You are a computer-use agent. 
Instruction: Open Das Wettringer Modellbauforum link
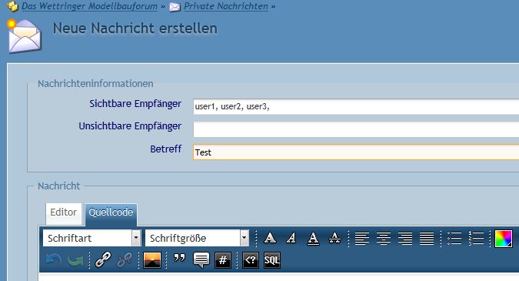(x=89, y=6)
